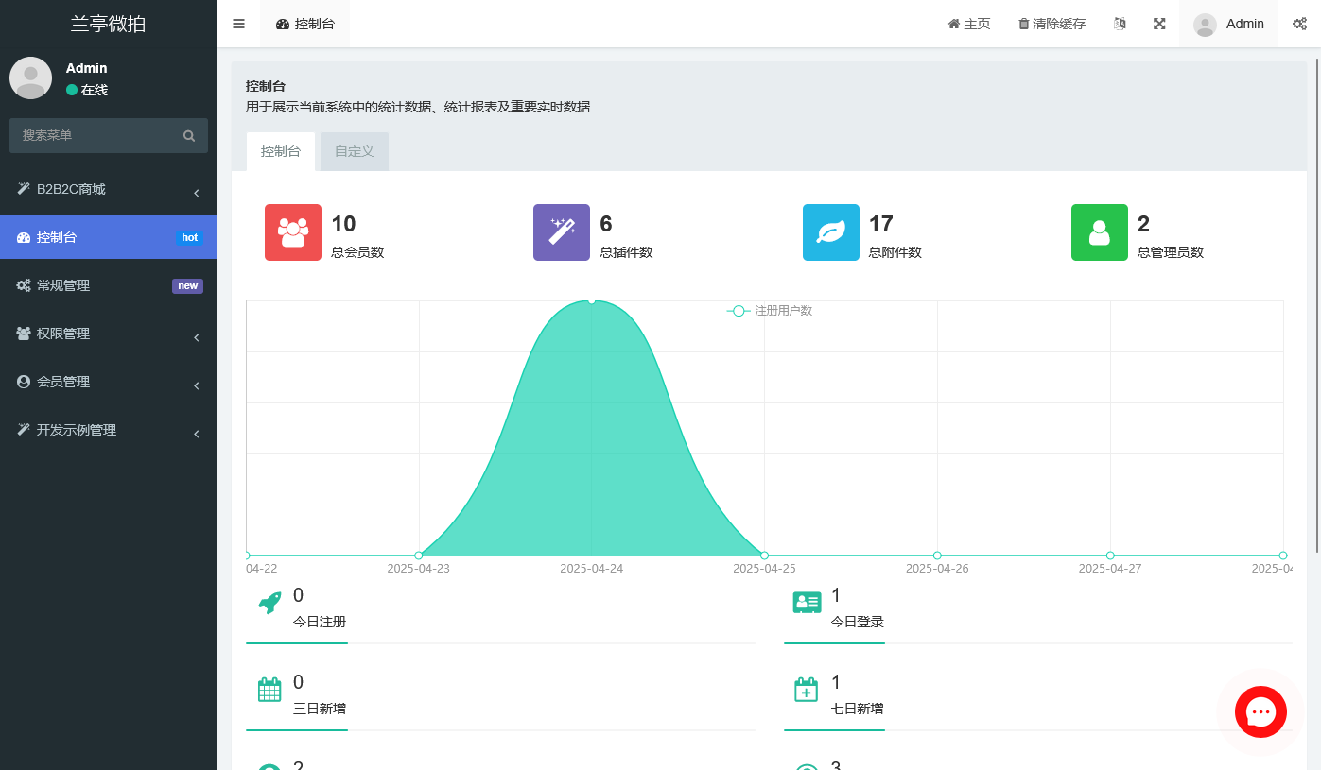Click the purple 总插件数 plugin icon
Image resolution: width=1321 pixels, height=770 pixels.
[561, 231]
